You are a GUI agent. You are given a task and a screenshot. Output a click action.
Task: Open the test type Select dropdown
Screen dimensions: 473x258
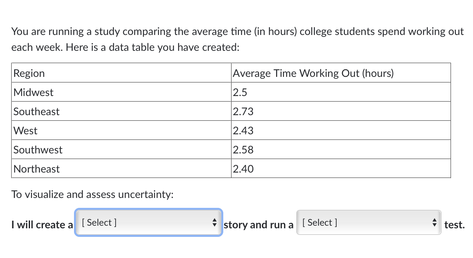point(369,222)
